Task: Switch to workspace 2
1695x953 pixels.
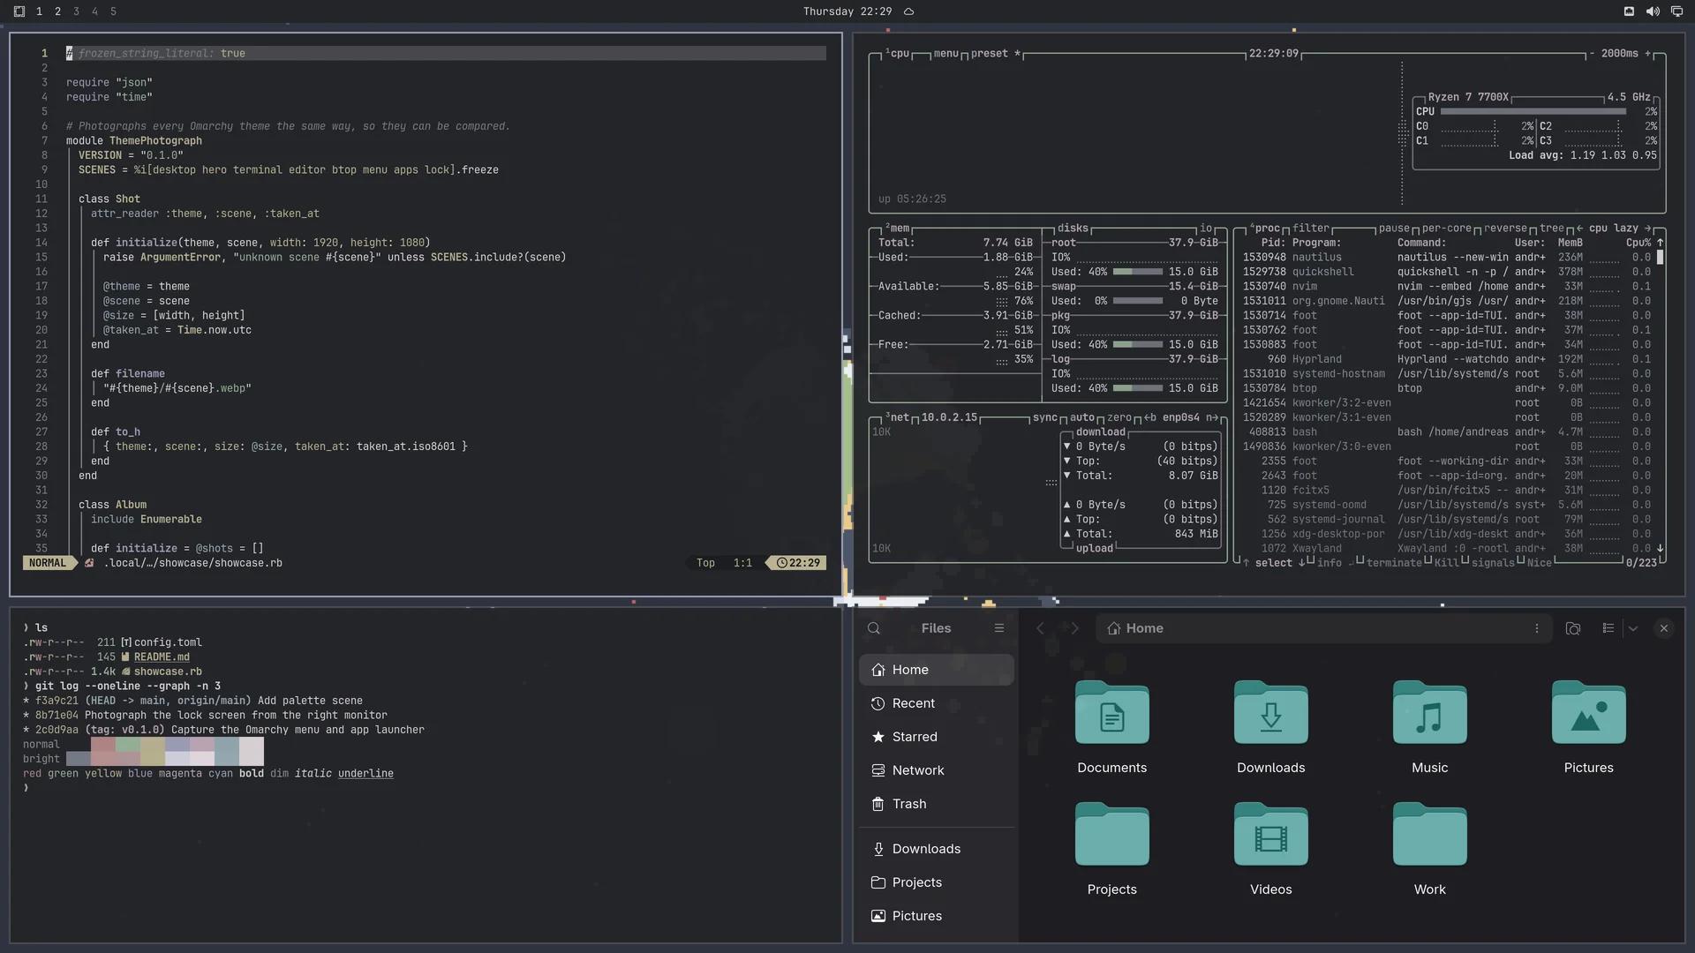Action: [x=57, y=11]
